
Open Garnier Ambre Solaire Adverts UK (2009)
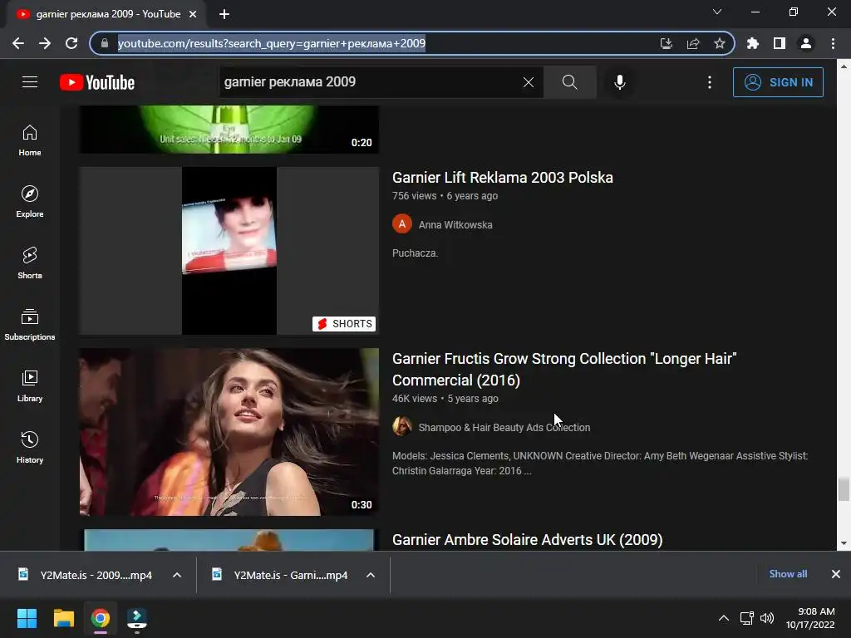click(528, 540)
